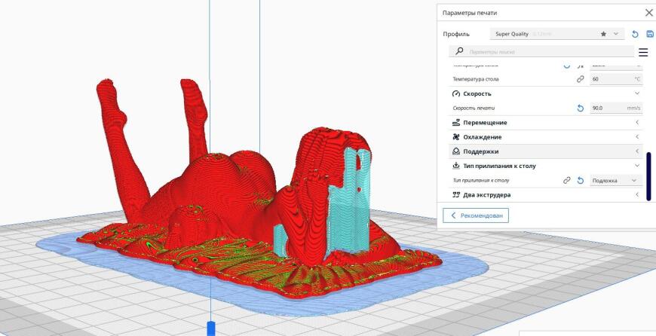
Task: Click the Поддержки support icon
Action: 456,151
